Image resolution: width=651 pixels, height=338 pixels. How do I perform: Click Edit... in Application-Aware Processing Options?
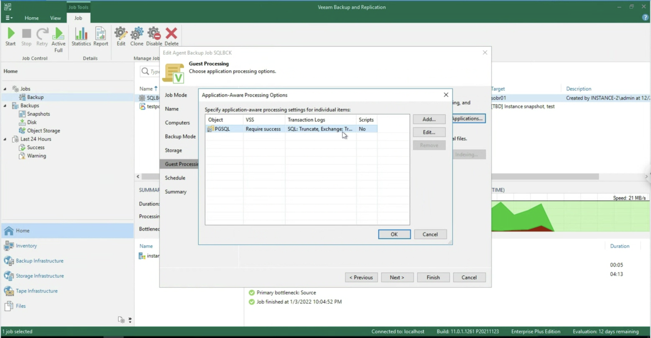click(x=429, y=132)
